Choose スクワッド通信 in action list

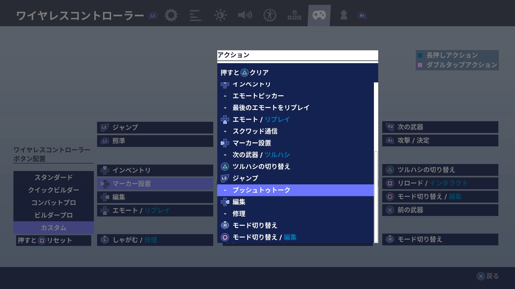(x=296, y=131)
